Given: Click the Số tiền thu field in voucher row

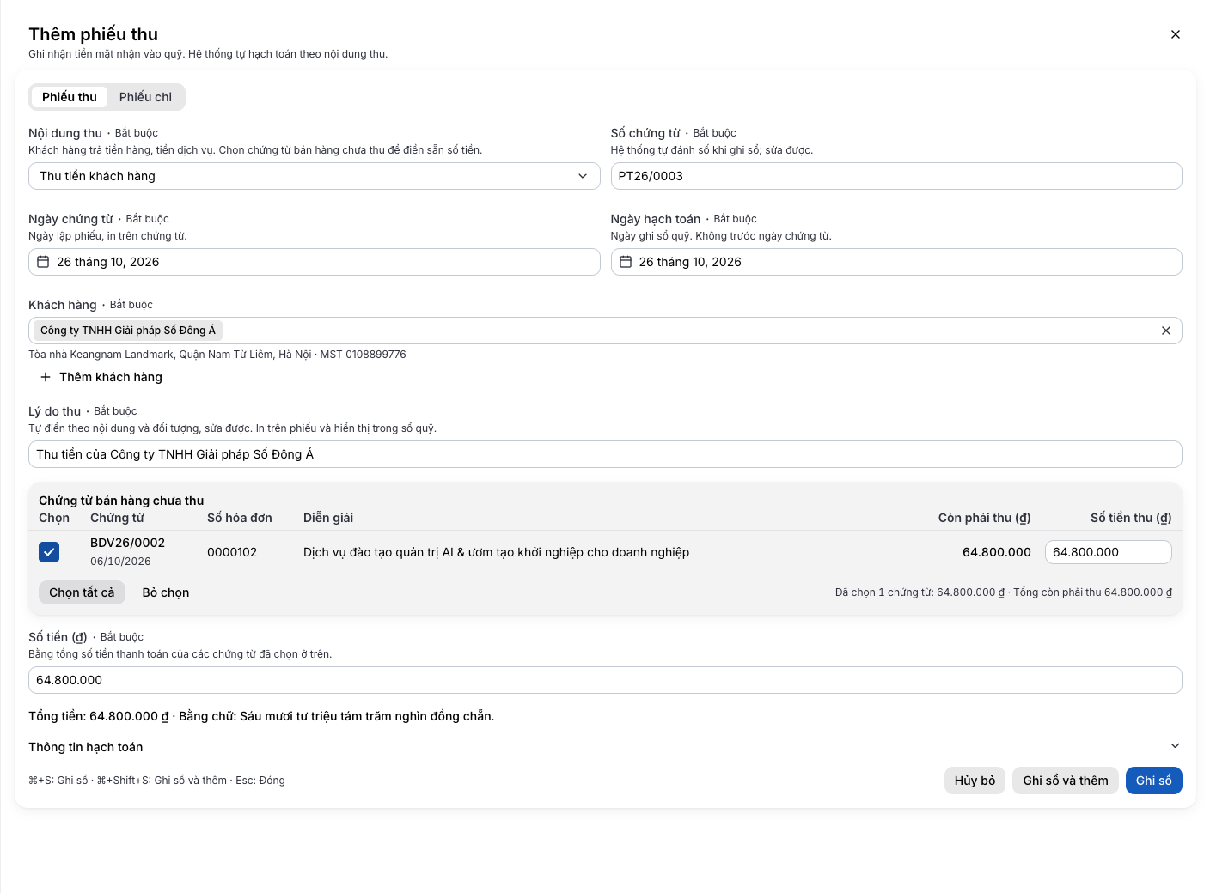Looking at the screenshot, I should point(1108,552).
